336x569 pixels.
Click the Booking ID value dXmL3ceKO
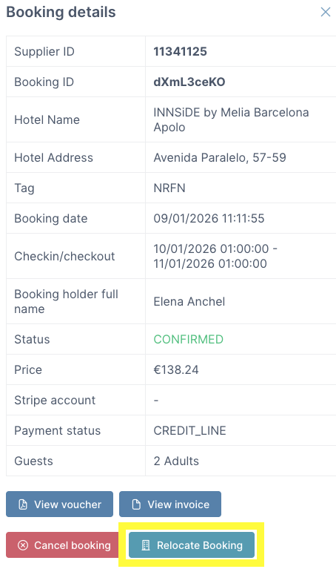(x=189, y=82)
